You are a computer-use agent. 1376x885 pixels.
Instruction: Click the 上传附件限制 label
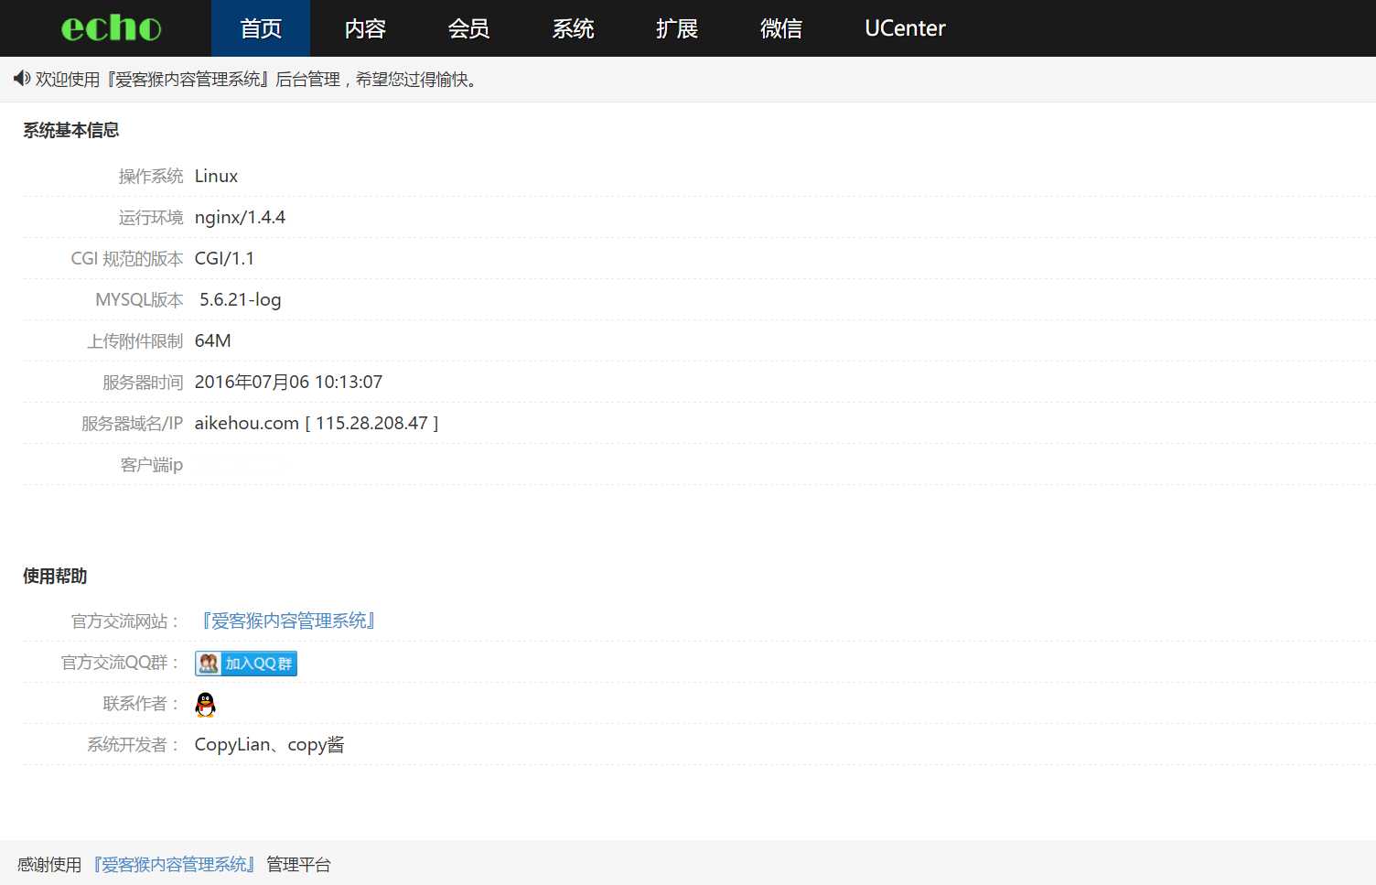point(135,340)
